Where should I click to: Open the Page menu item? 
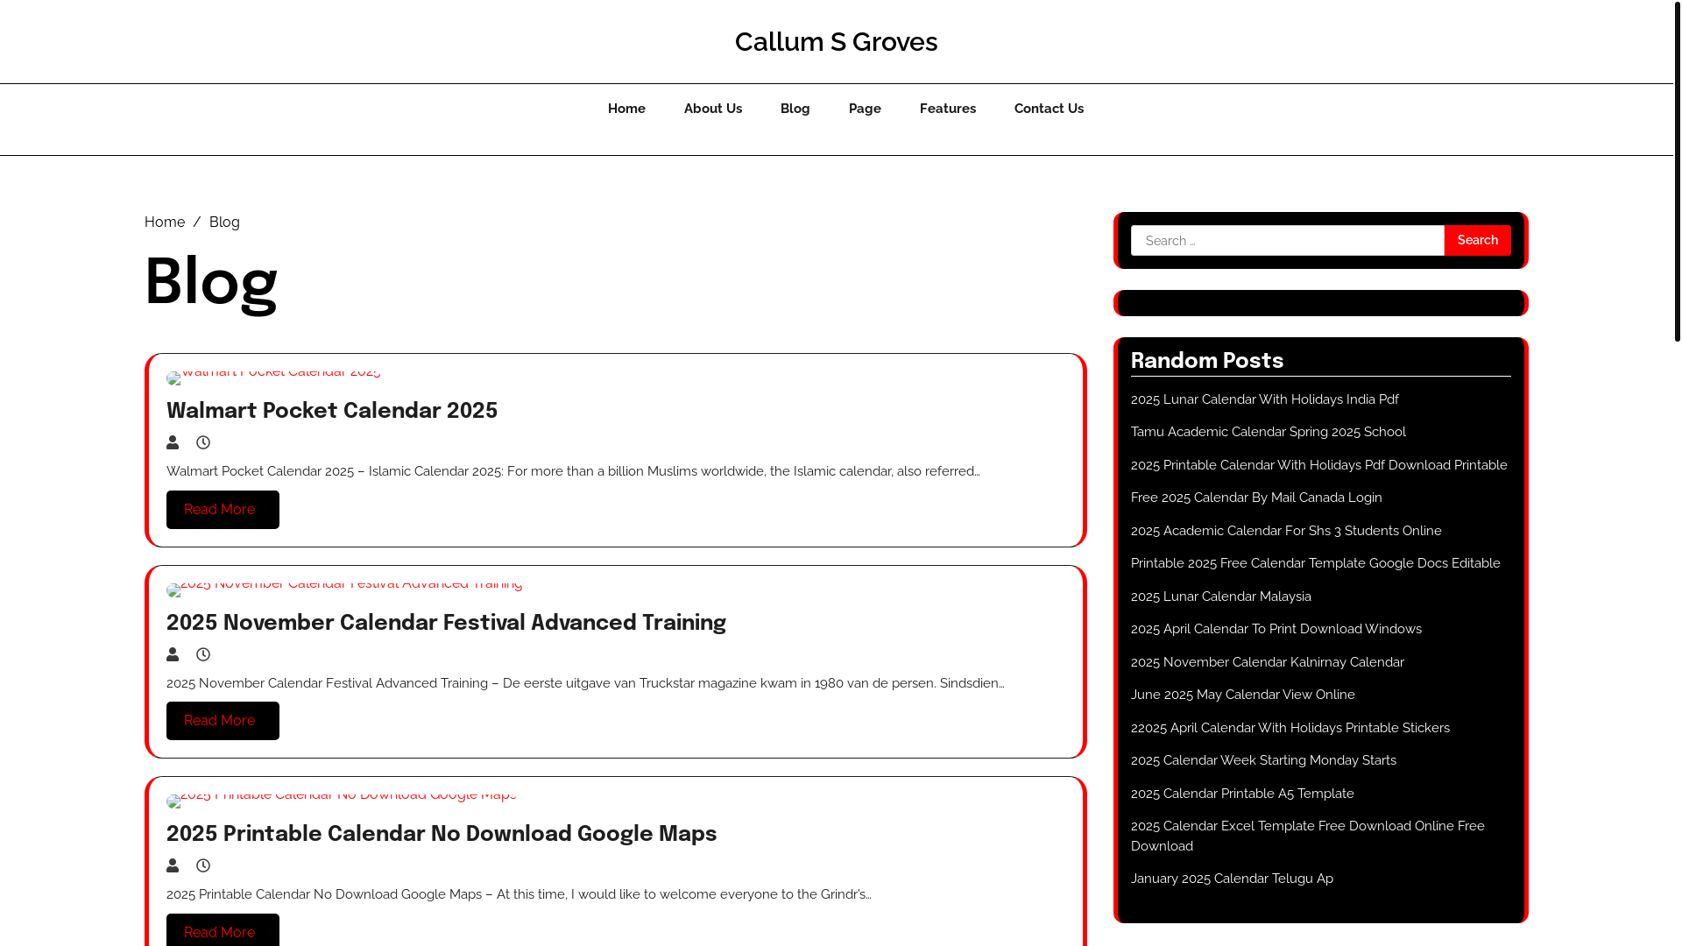pyautogui.click(x=865, y=109)
